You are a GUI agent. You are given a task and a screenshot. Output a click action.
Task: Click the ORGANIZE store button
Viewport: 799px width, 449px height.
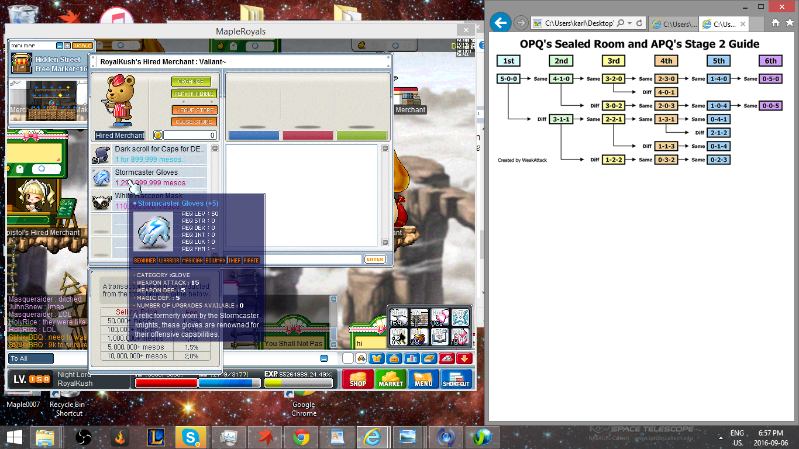(191, 82)
